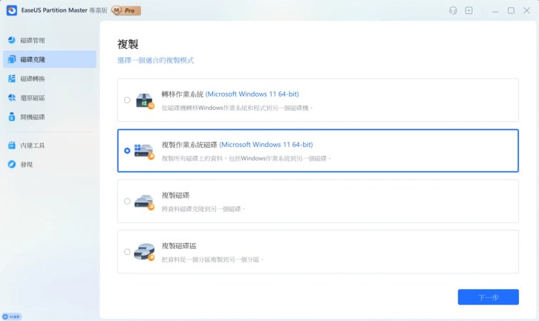539x321 pixels.
Task: Click the 下一步 button
Action: pos(488,297)
